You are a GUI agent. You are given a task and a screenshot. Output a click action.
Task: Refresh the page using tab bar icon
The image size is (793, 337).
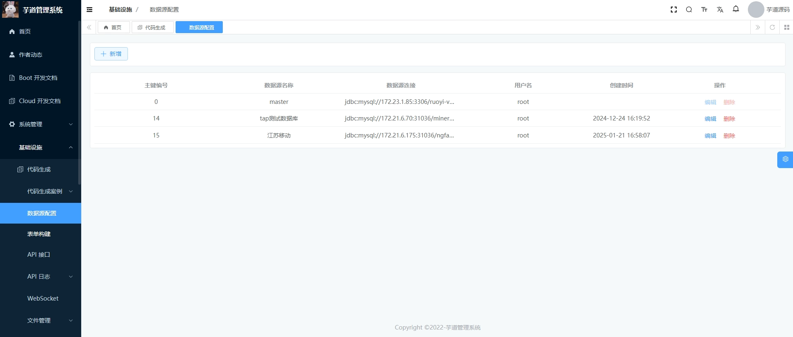[772, 27]
